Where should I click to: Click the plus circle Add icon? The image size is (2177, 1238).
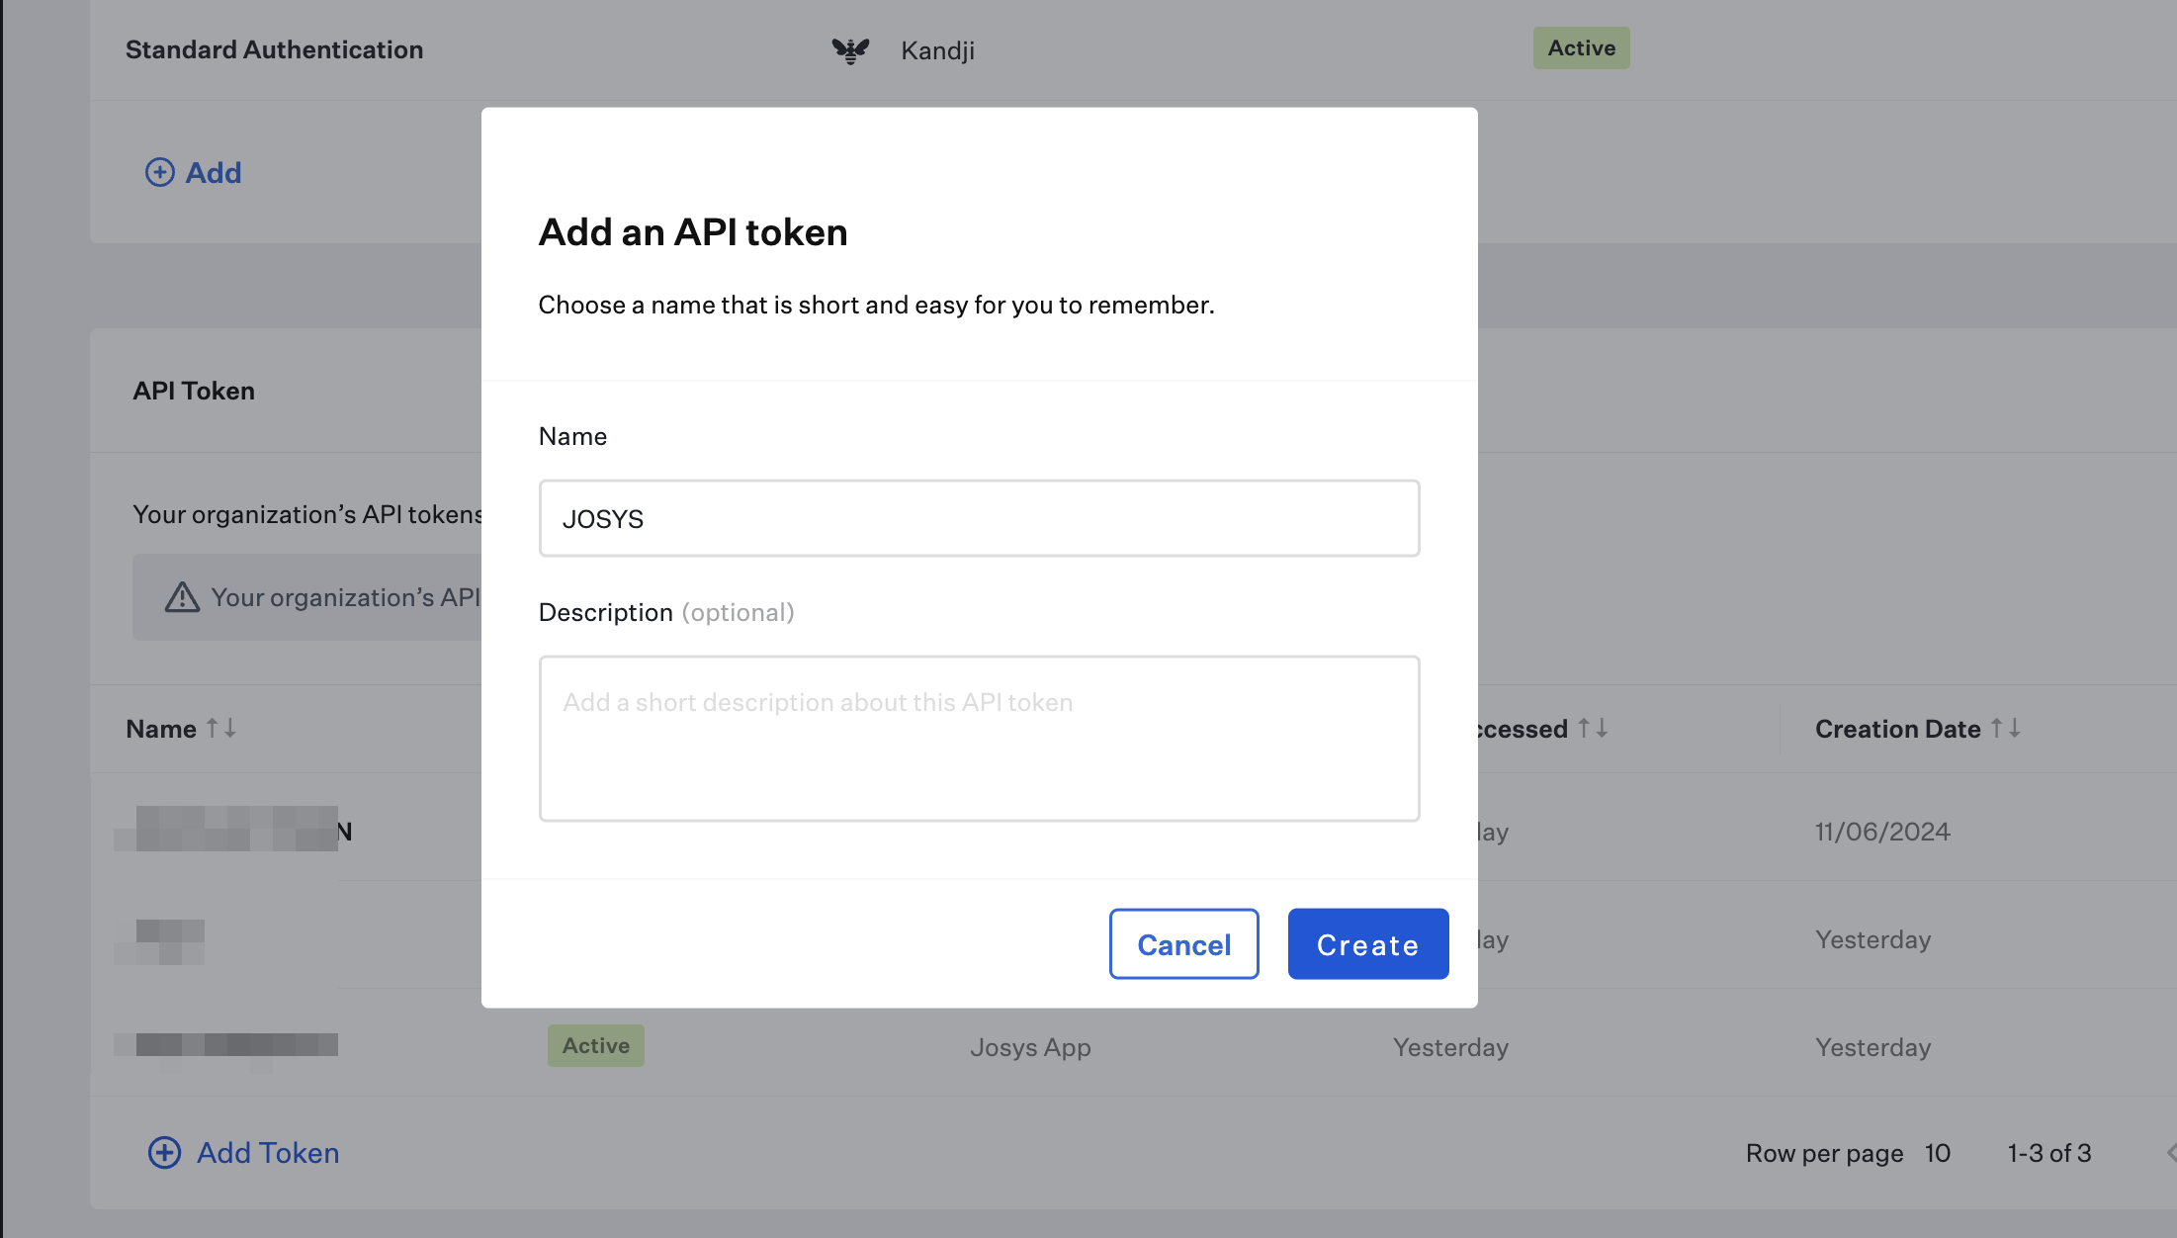[160, 172]
